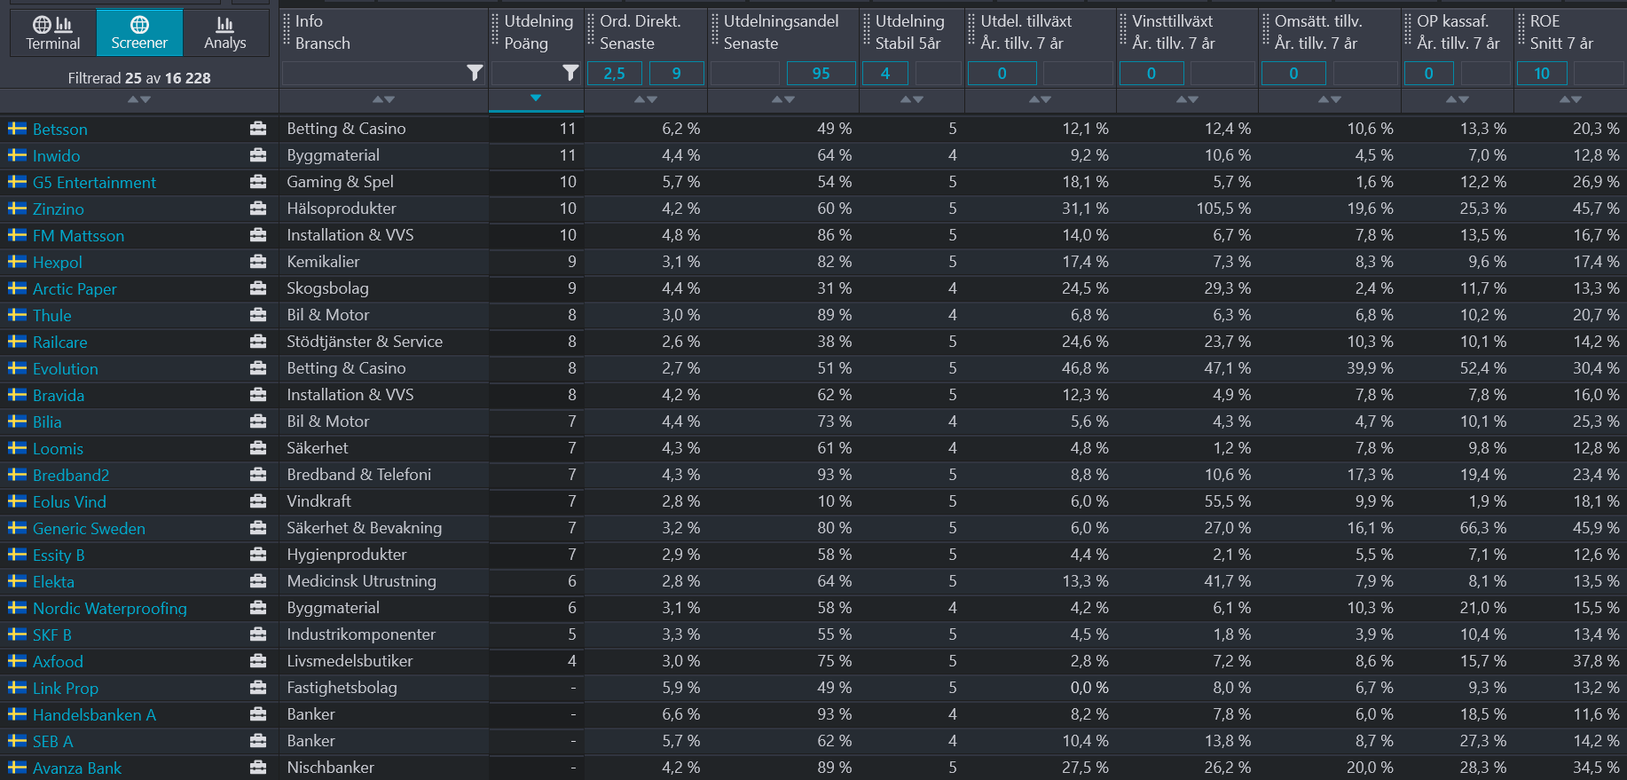The width and height of the screenshot is (1627, 780).
Task: Toggle sort arrows under ROE Snitt column
Action: [1570, 99]
